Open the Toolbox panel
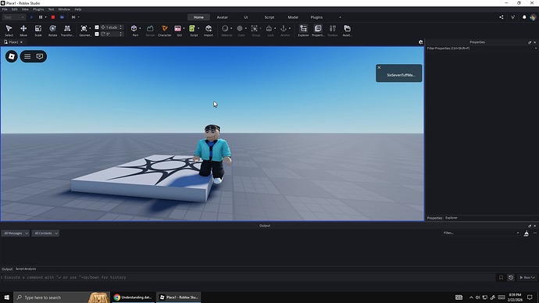Image resolution: width=539 pixels, height=303 pixels. (x=333, y=30)
